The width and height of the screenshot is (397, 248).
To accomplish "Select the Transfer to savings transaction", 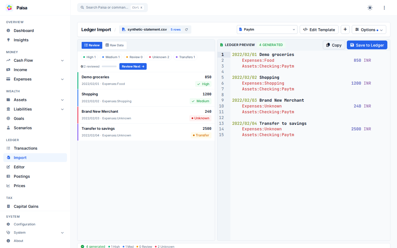I will click(x=146, y=132).
